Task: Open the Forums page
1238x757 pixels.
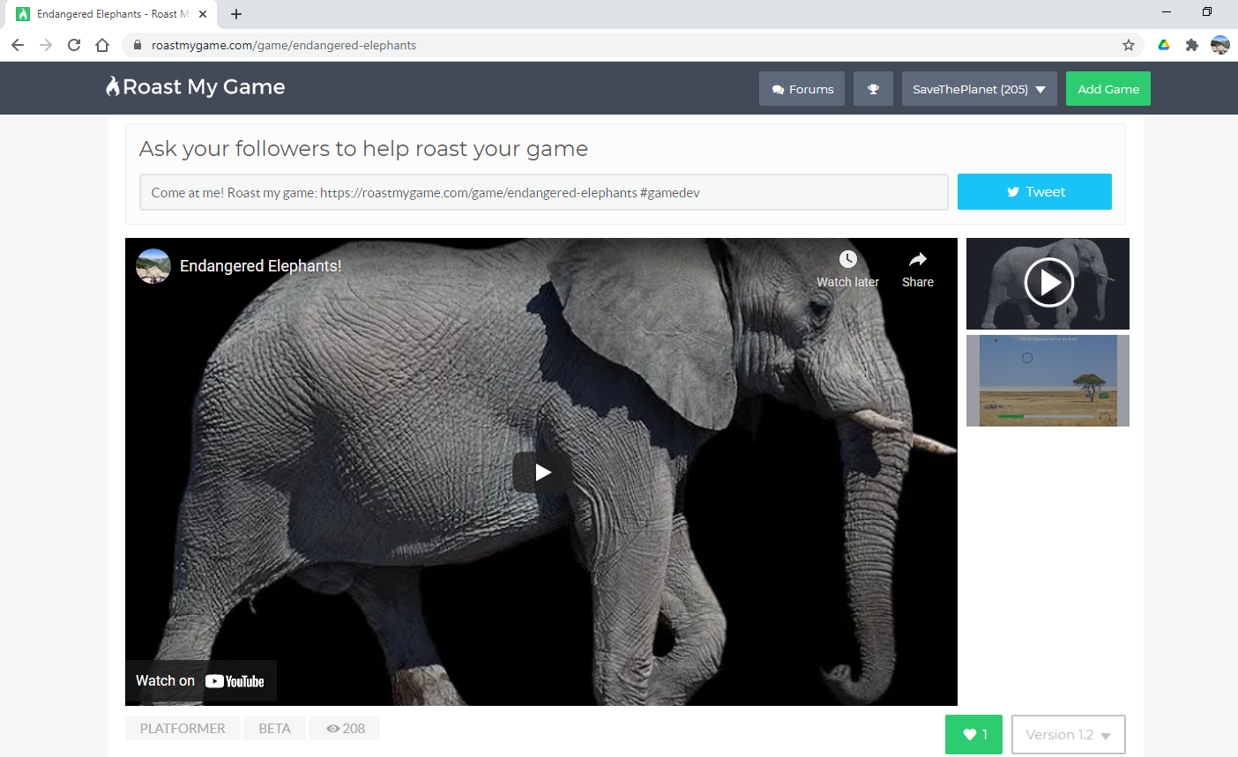Action: click(x=802, y=89)
